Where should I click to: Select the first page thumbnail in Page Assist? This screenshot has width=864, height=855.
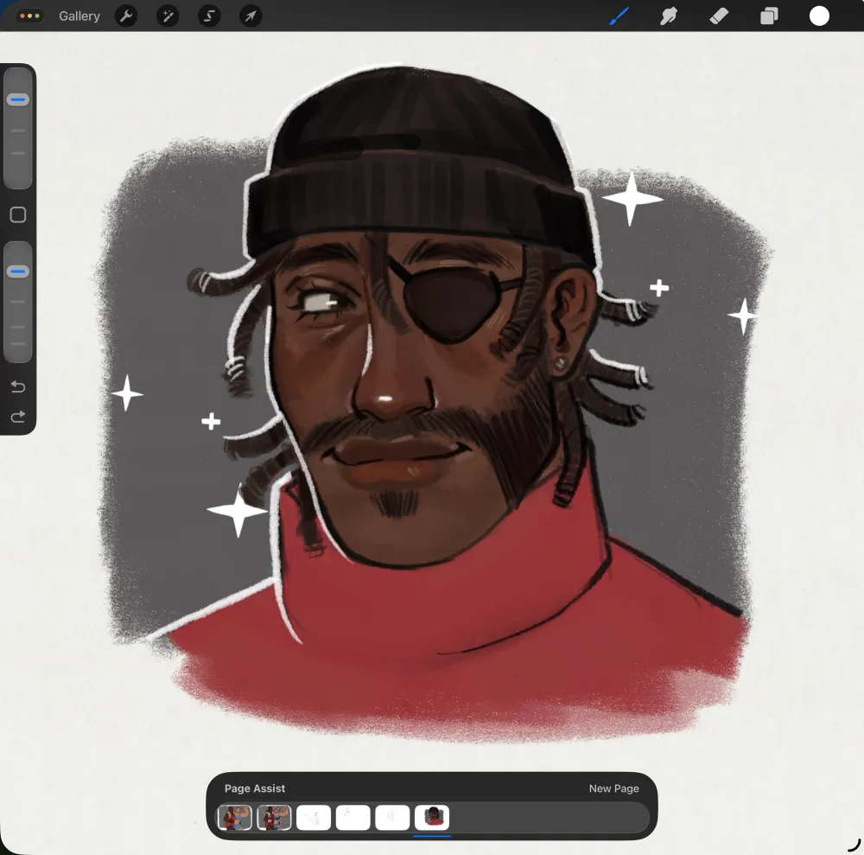234,818
